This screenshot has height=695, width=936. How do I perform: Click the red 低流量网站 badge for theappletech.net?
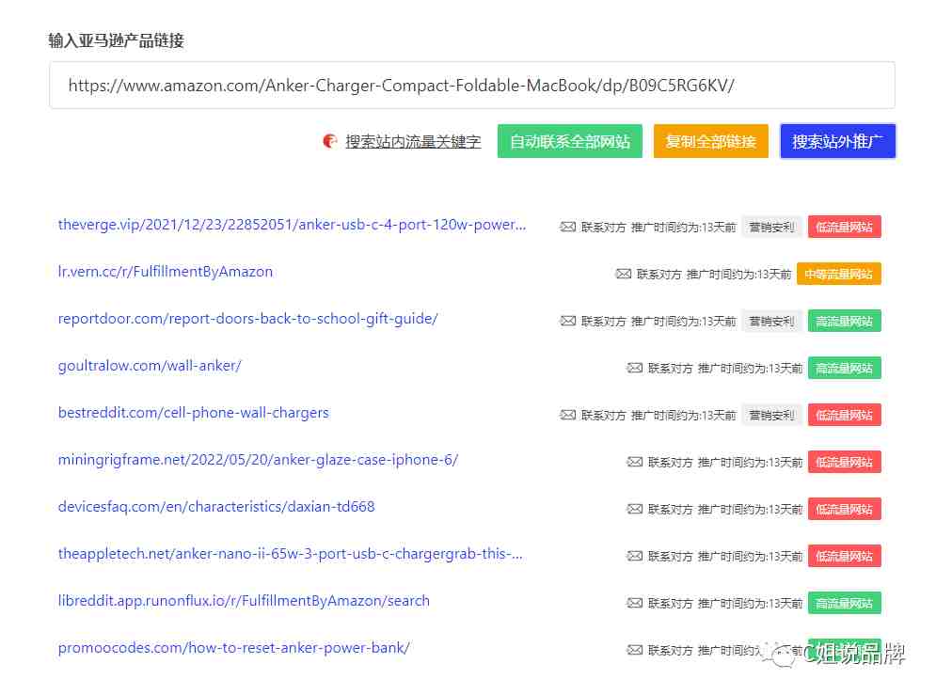click(x=844, y=556)
